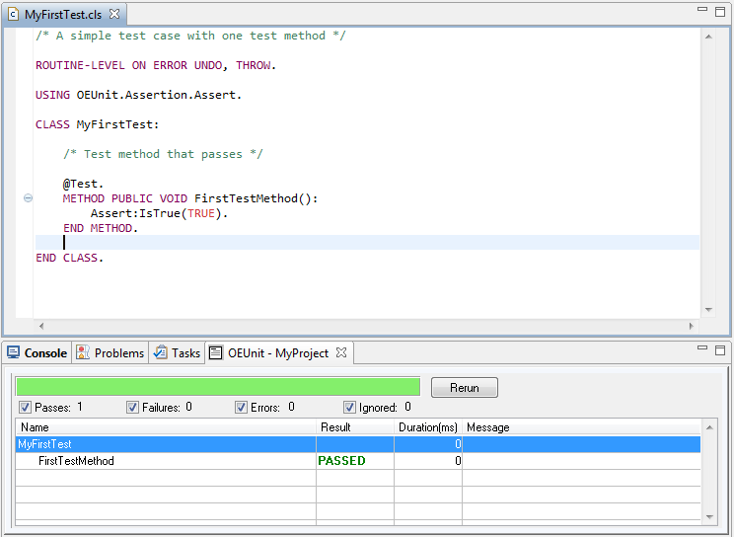734x537 pixels.
Task: Toggle the Passes checkbox
Action: (26, 408)
